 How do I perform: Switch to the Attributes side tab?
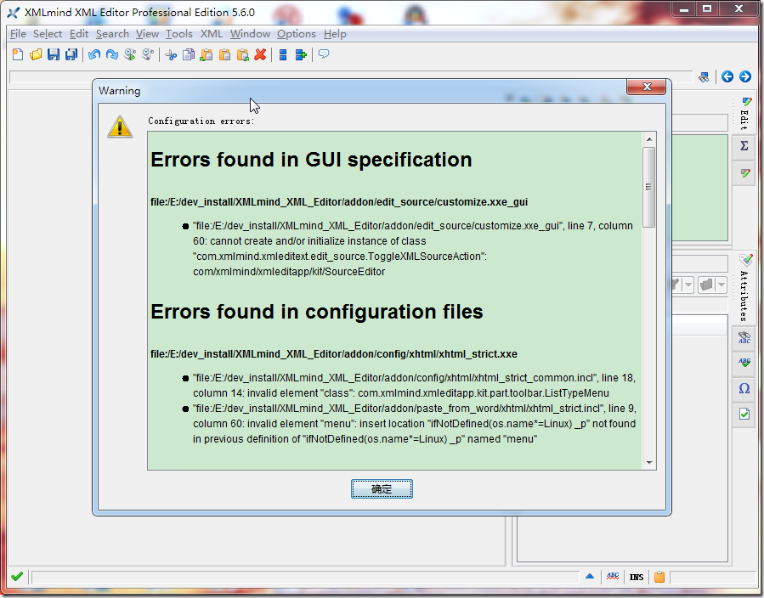pyautogui.click(x=744, y=288)
